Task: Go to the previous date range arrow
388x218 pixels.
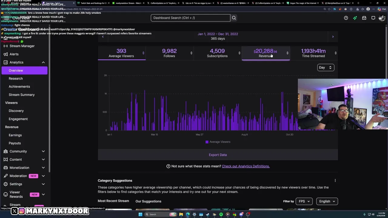Action: [x=103, y=37]
